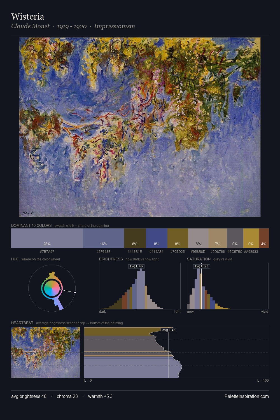Click the rust 4% swatch
Image resolution: width=280 pixels, height=420 pixels.
[264, 238]
